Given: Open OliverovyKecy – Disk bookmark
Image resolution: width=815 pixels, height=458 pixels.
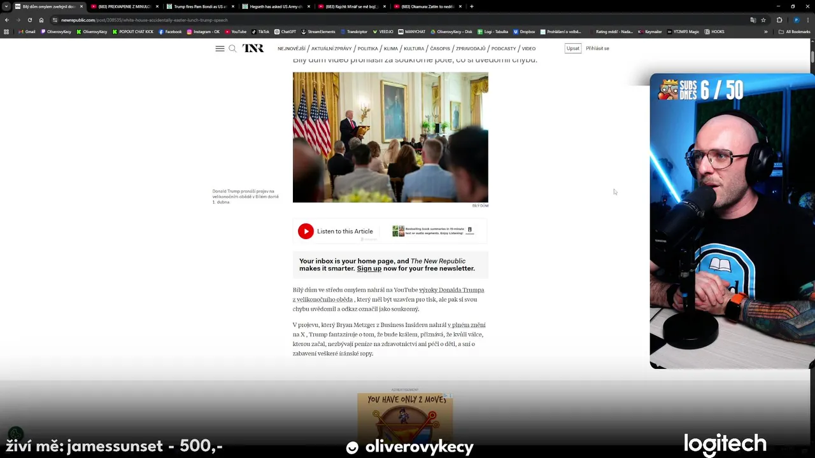Looking at the screenshot, I should (451, 31).
